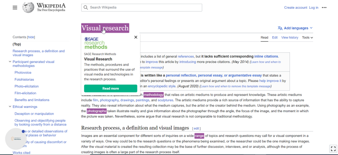The width and height of the screenshot is (338, 155).
Task: Click the search magnifier icon
Action: click(x=86, y=8)
